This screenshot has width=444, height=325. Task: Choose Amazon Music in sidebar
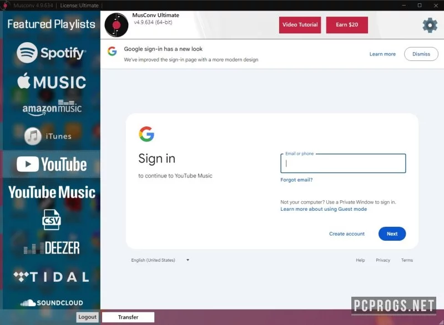click(x=52, y=108)
